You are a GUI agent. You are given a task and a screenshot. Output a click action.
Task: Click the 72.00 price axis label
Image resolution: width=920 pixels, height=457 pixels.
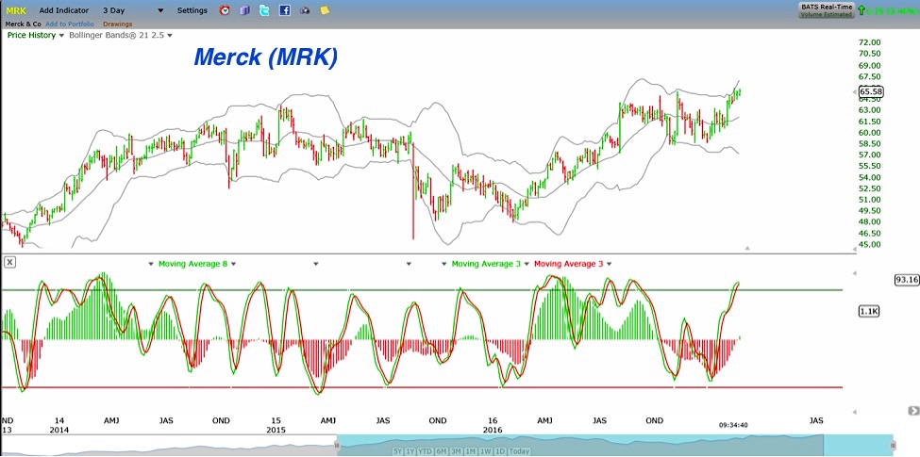coord(870,42)
